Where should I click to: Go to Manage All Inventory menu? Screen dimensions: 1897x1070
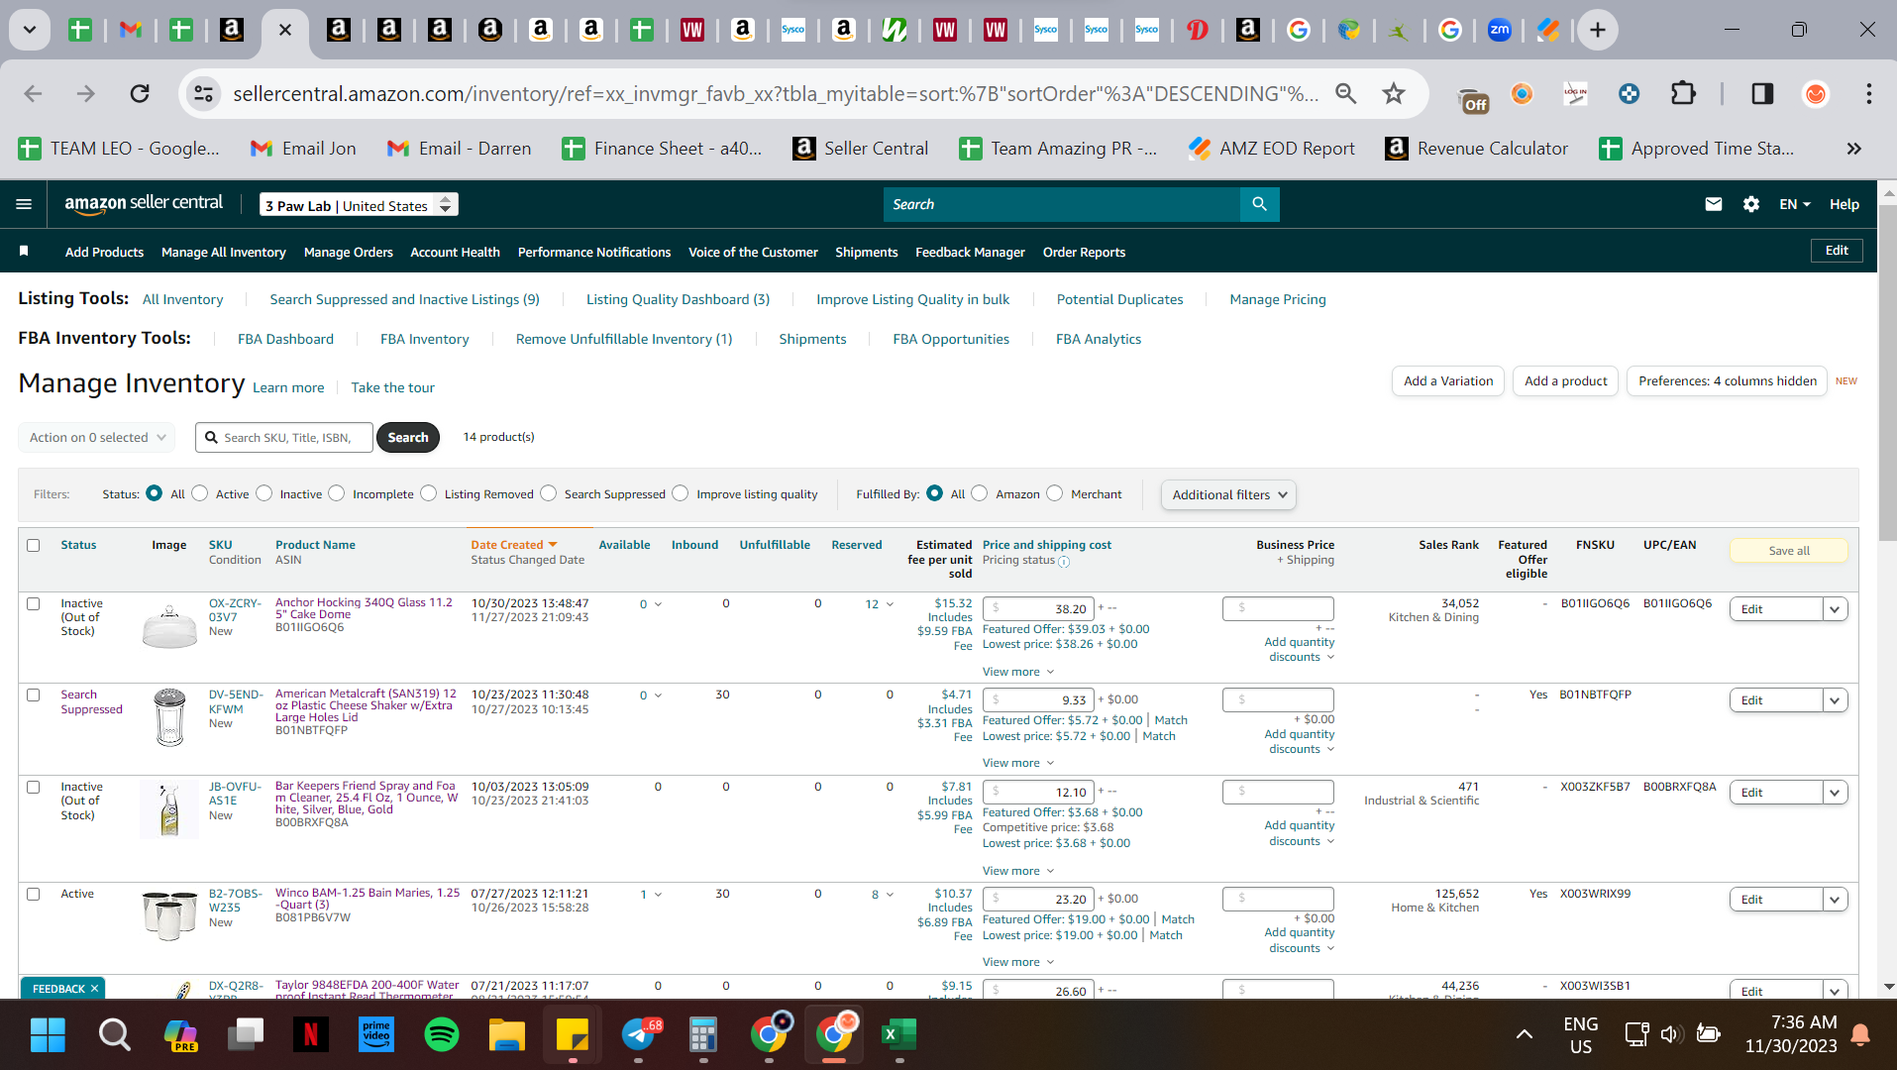[x=224, y=252]
